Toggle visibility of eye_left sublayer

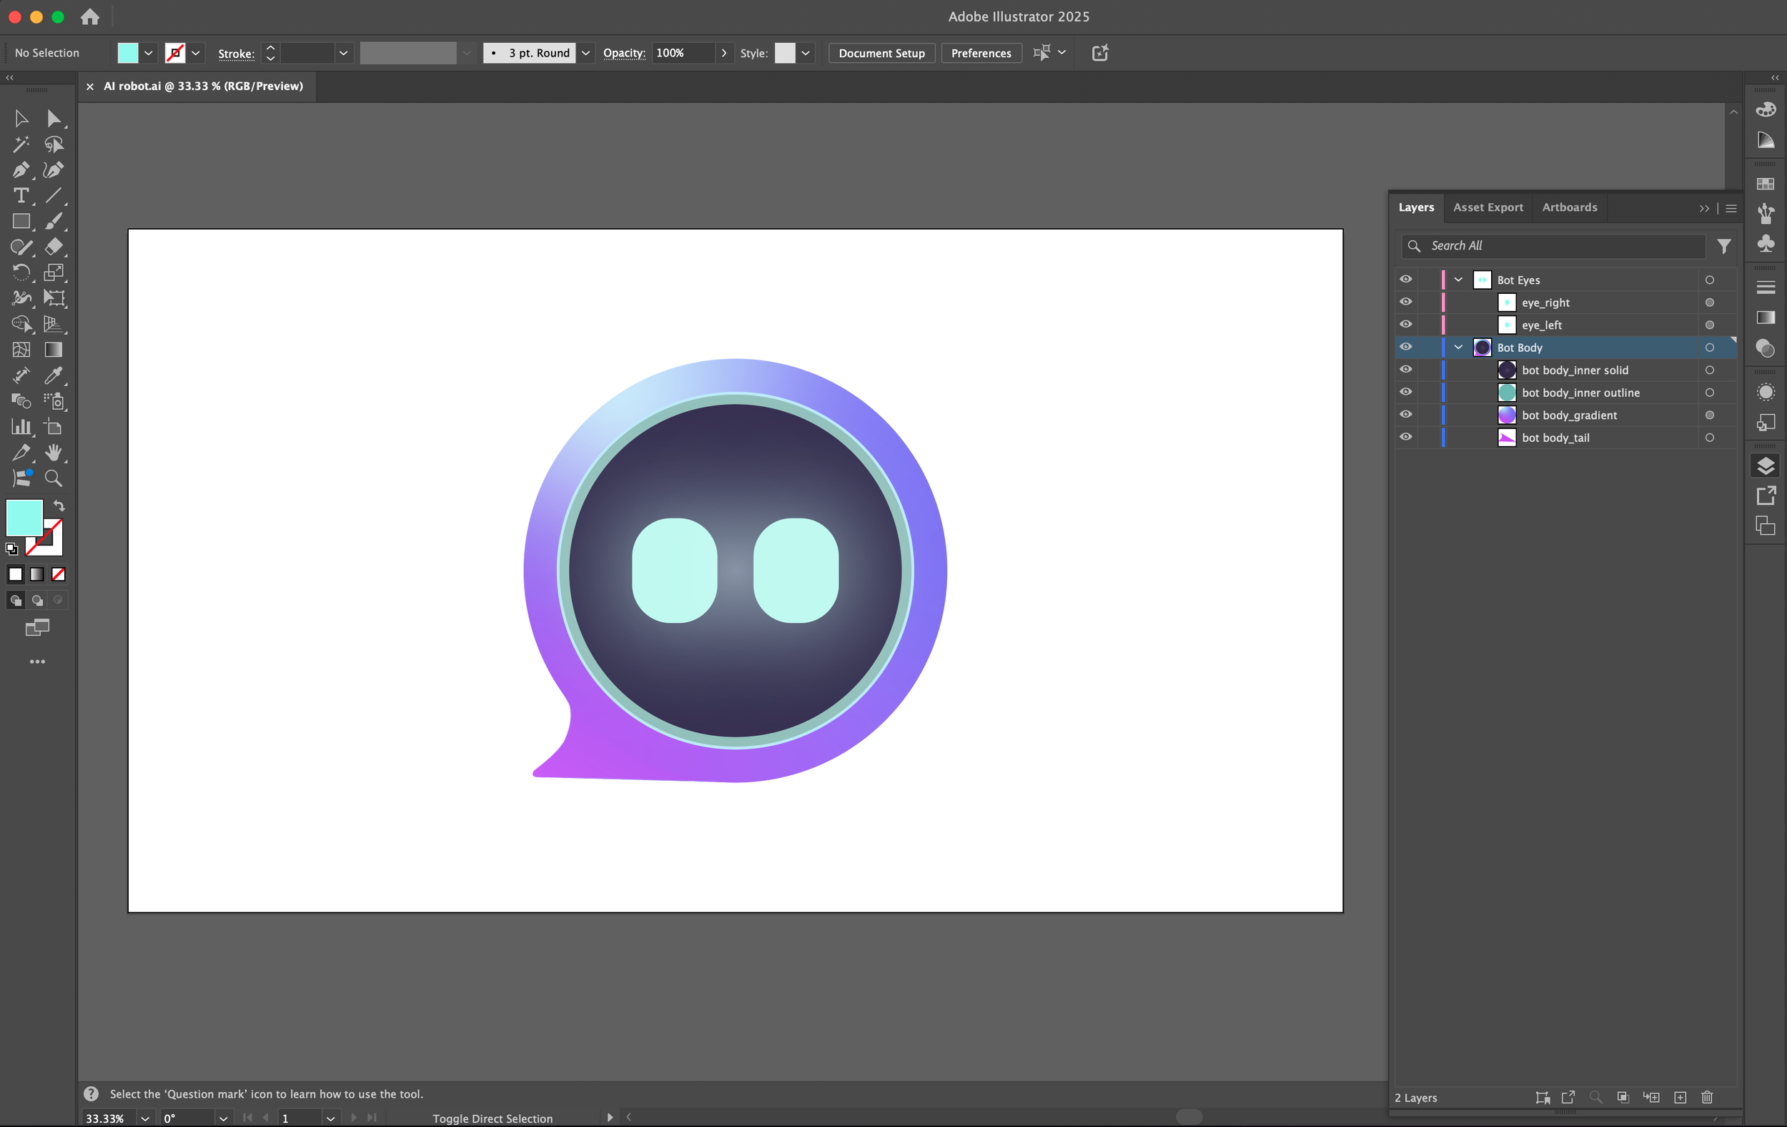[1405, 325]
